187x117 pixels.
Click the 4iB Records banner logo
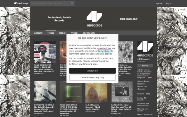[94, 19]
